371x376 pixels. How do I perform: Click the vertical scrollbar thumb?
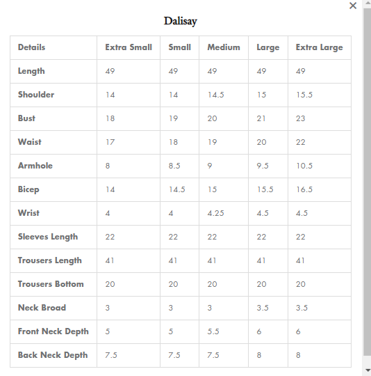click(367, 182)
